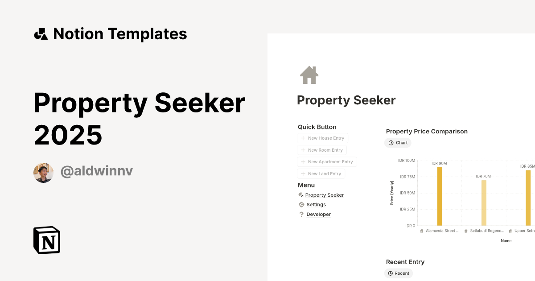Click the house icon beside Alamanda Street label
The width and height of the screenshot is (535, 281).
click(422, 231)
